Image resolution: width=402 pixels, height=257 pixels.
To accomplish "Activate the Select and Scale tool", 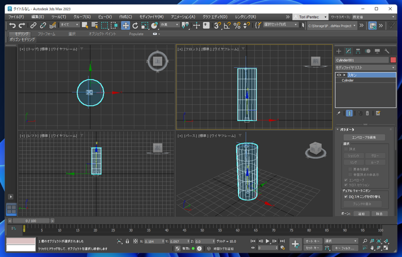I will [145, 25].
